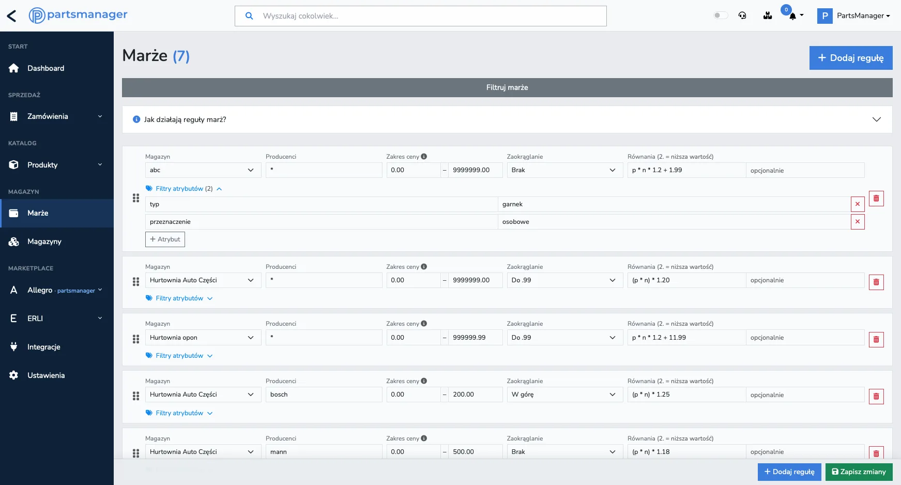The height and width of the screenshot is (485, 901).
Task: Click top 'Dodaj regułę' button
Action: tap(851, 58)
